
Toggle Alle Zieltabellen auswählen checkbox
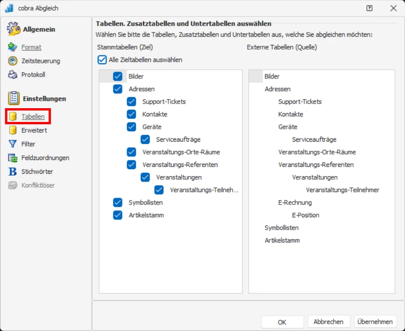tap(102, 60)
